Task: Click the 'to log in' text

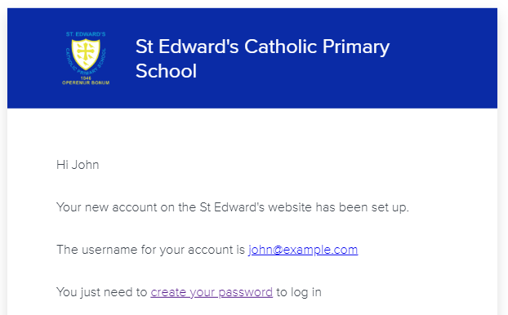Action: 299,292
